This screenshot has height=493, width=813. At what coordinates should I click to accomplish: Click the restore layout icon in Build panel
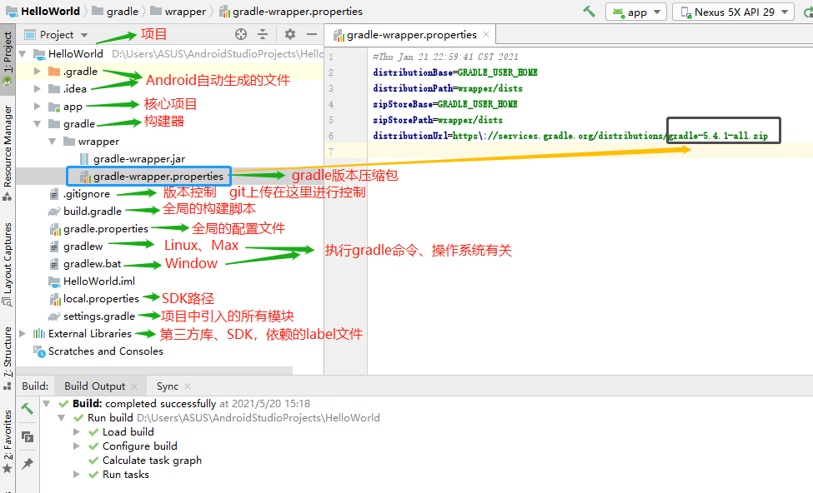[x=28, y=436]
